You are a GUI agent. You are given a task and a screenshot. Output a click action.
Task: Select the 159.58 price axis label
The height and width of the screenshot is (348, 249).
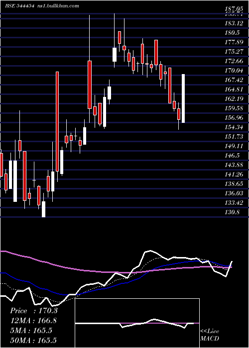click(x=234, y=108)
